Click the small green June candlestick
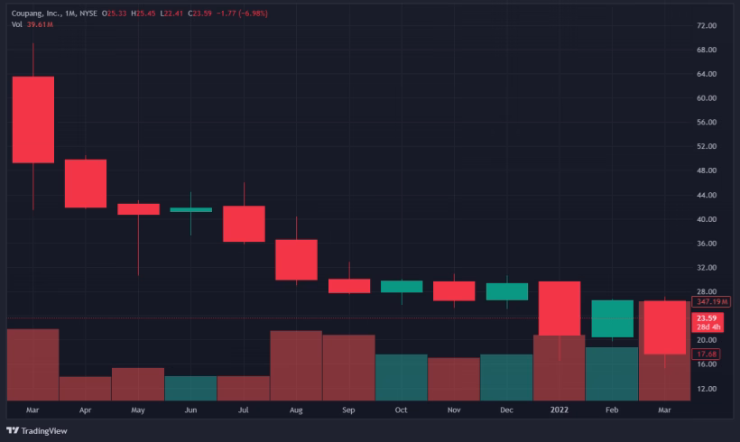 pos(190,209)
